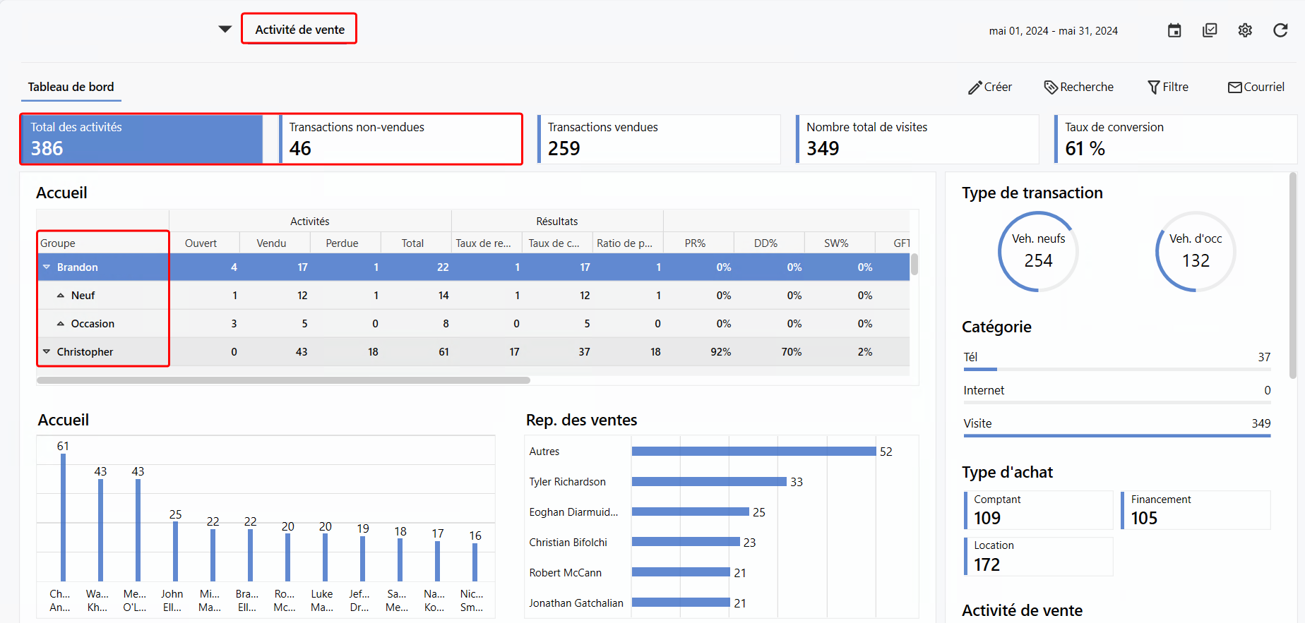Select the Activité de vente title
Image resolution: width=1305 pixels, height=623 pixels.
pyautogui.click(x=299, y=30)
